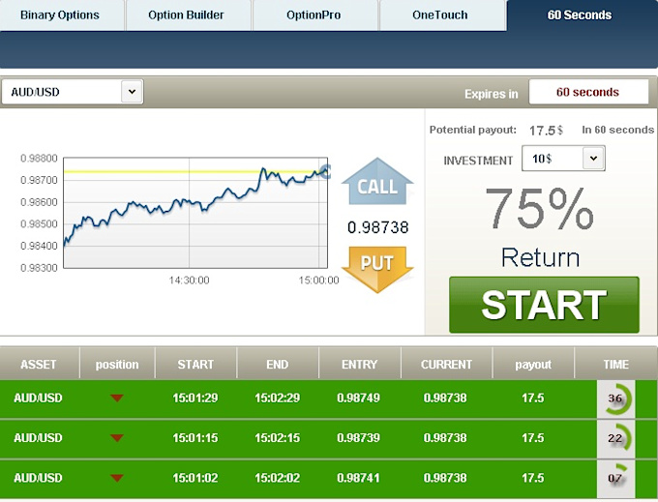Click the green START button

click(x=544, y=305)
